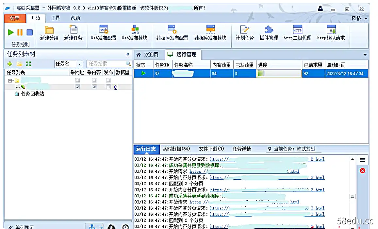
Task: Click into the 任务搜索 search field
Action: pyautogui.click(x=106, y=64)
